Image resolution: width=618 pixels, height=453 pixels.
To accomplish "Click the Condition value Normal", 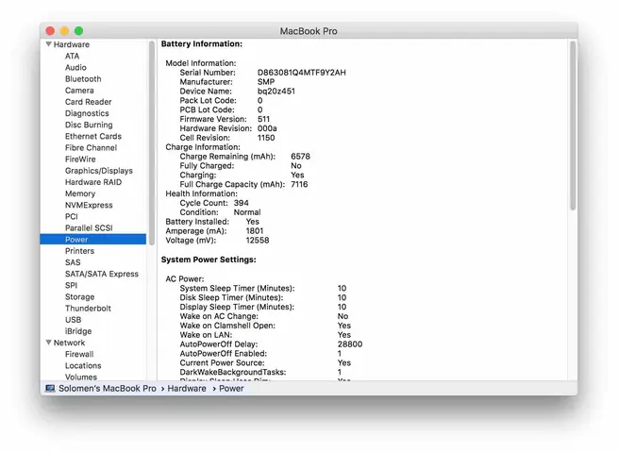I will [247, 212].
